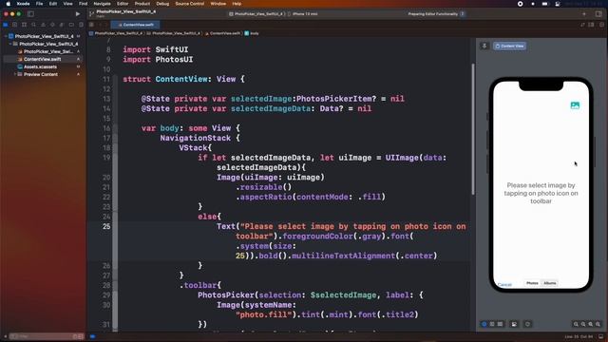
Task: Click the screen recording icon in menu bar
Action: coord(520,4)
